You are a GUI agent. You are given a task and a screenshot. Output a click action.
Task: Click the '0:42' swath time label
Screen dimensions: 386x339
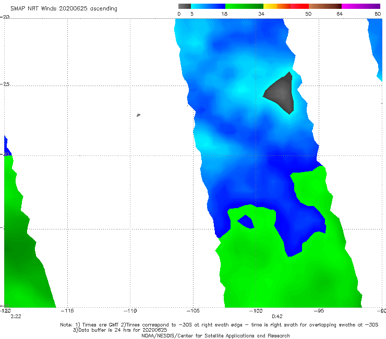(277, 317)
